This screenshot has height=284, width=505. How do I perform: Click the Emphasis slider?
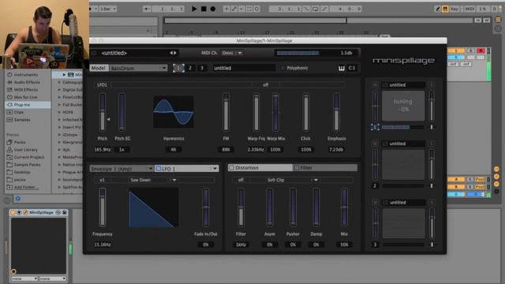tap(336, 112)
